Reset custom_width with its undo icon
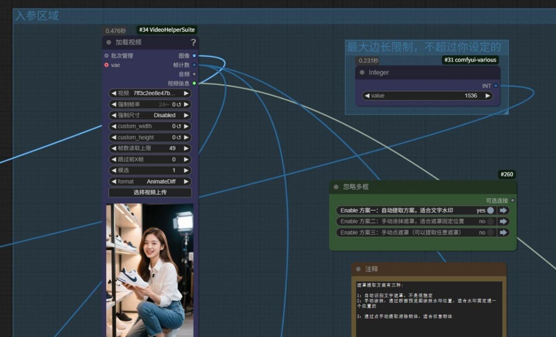The height and width of the screenshot is (337, 556). pyautogui.click(x=179, y=126)
